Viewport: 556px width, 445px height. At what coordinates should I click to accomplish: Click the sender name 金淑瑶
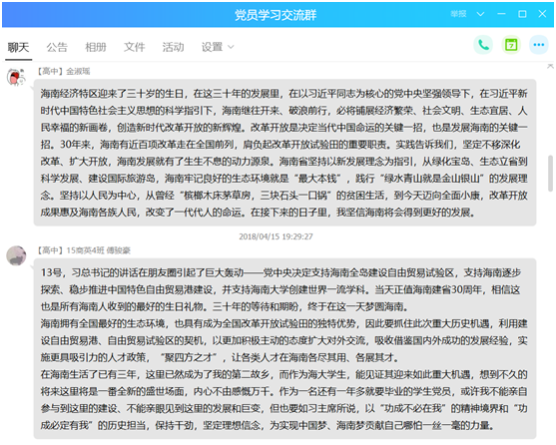[x=78, y=72]
